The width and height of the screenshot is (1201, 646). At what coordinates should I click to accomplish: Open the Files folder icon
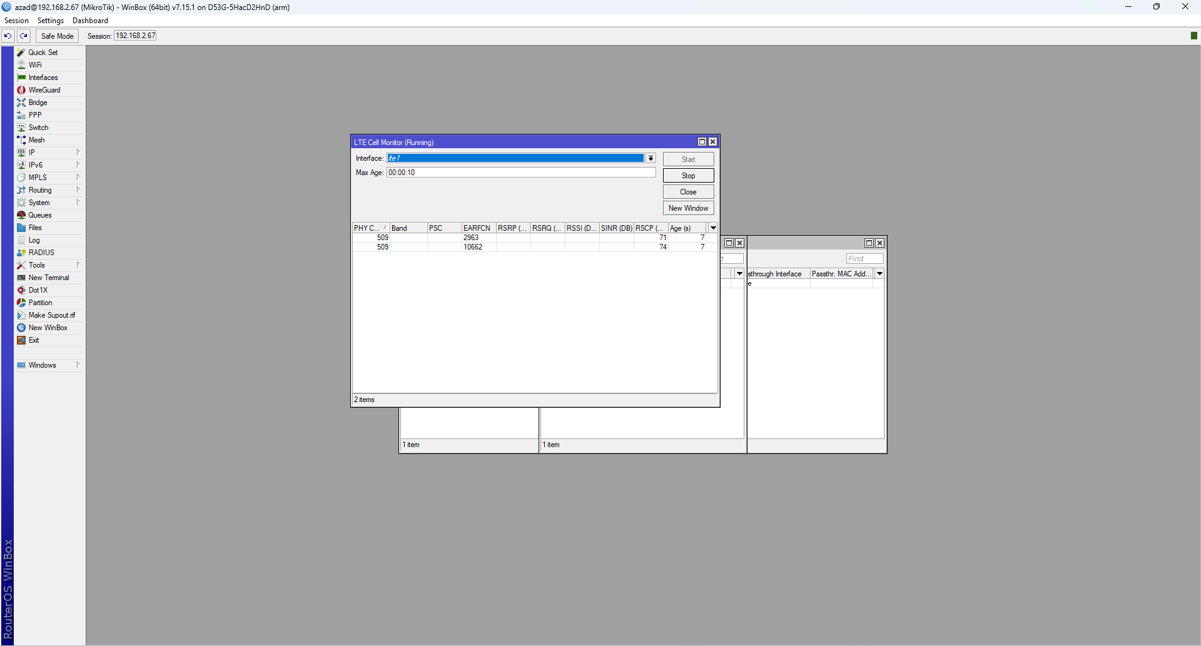coord(21,228)
